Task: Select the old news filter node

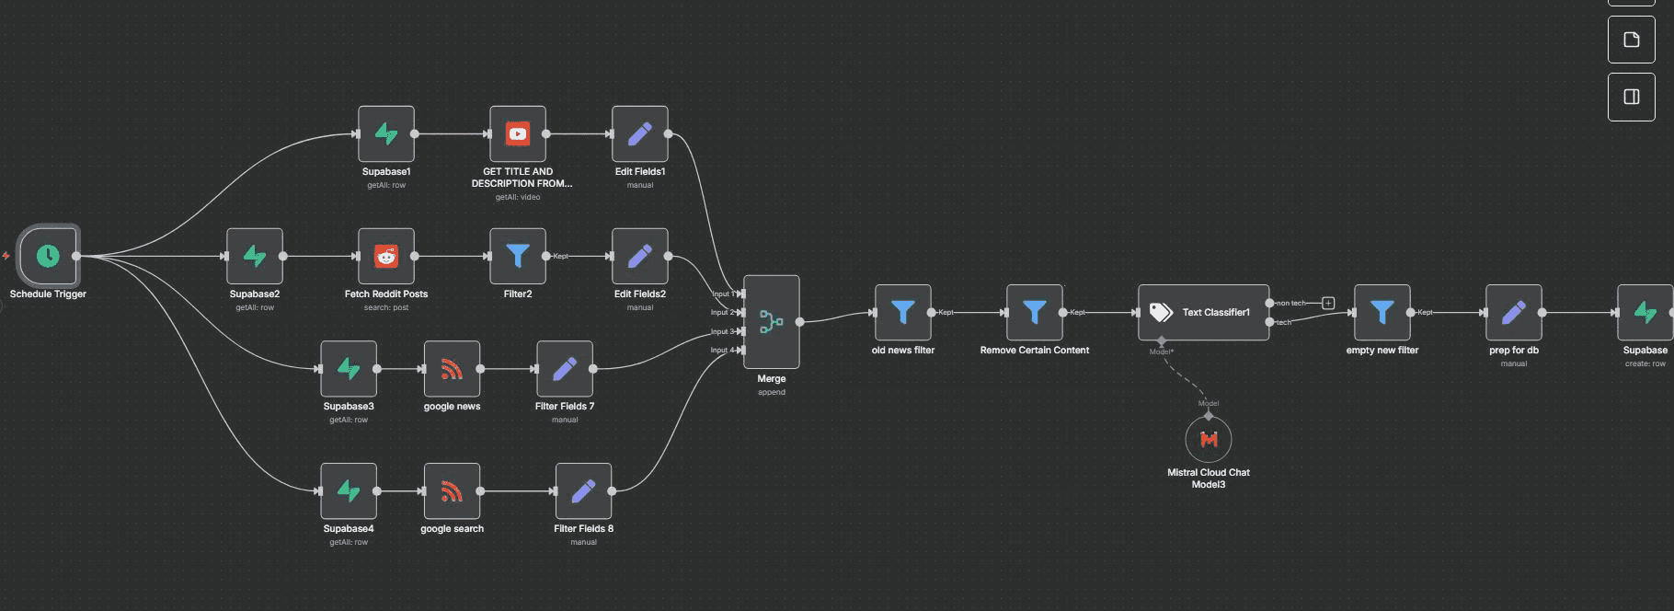Action: [903, 313]
